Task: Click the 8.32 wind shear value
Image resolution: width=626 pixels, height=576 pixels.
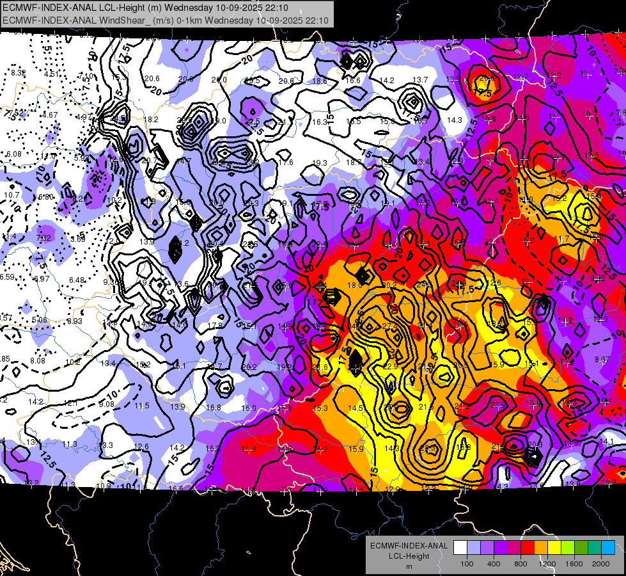Action: pos(19,73)
